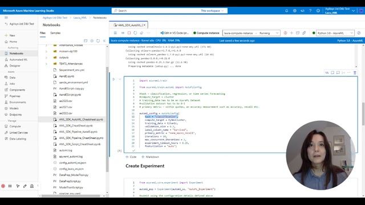Open account directory dropdown chevron
The height and width of the screenshot is (205, 365).
(354, 11)
